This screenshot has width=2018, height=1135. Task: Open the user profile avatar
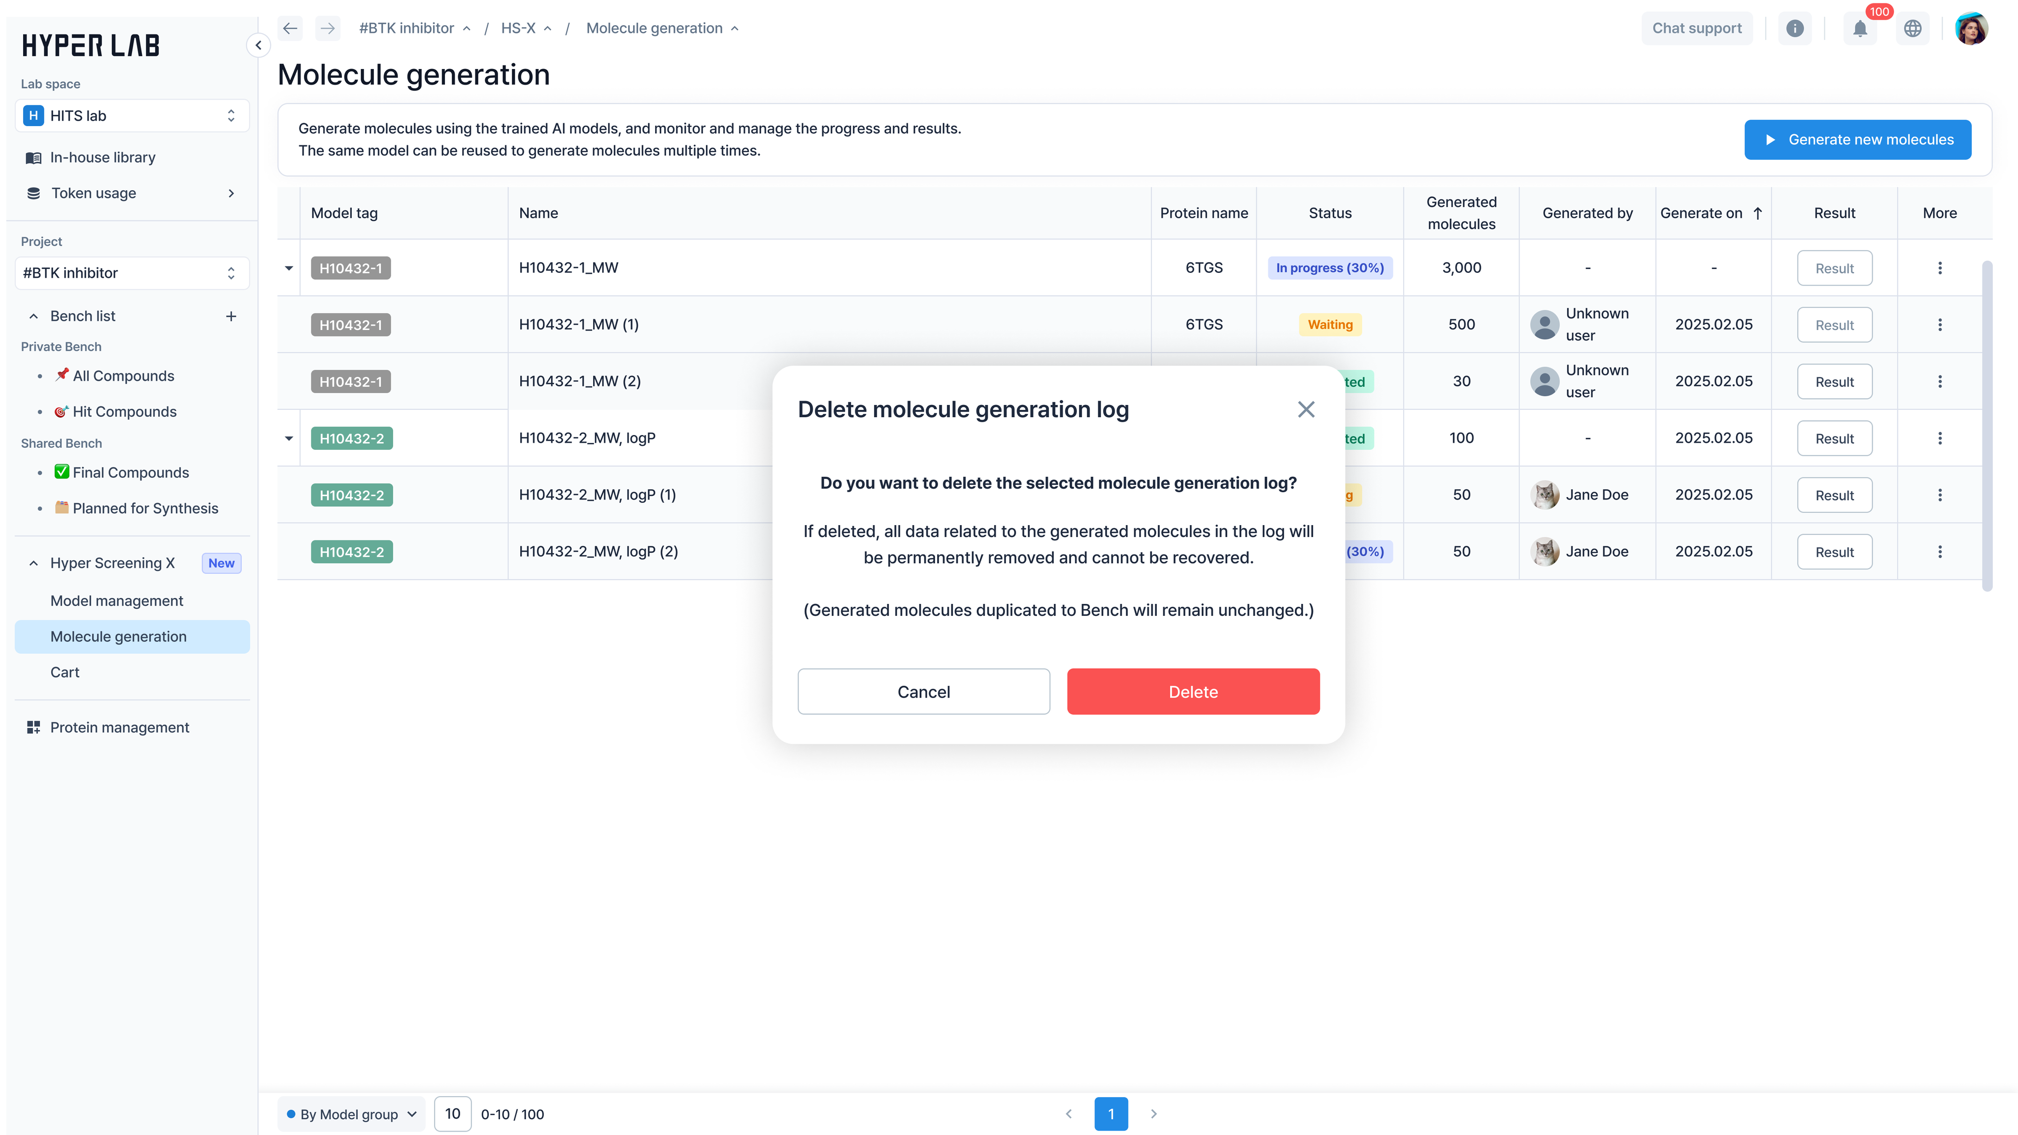[1971, 29]
